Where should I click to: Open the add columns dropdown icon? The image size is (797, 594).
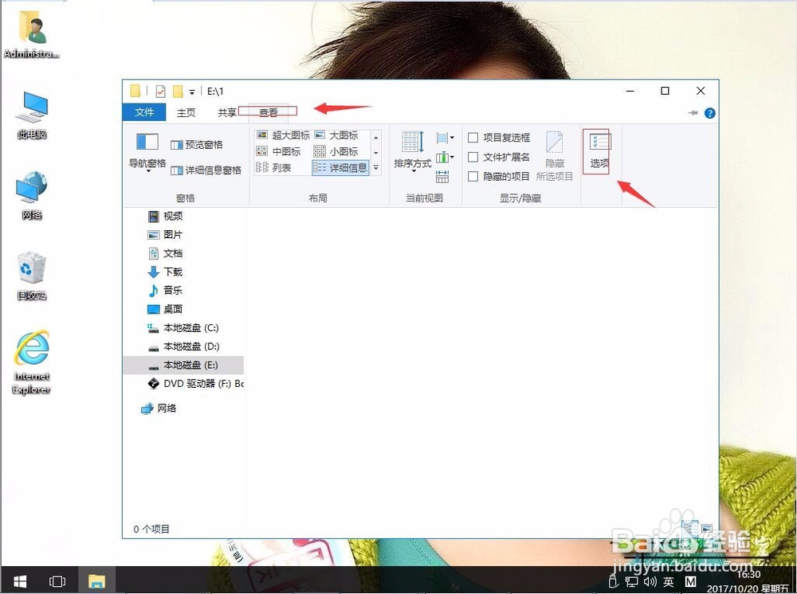click(446, 158)
